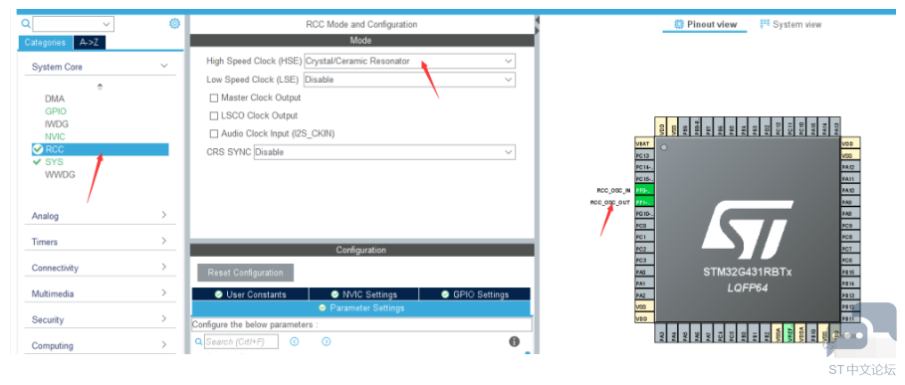Open the User Constants tab
Image resolution: width=905 pixels, height=385 pixels.
[250, 293]
